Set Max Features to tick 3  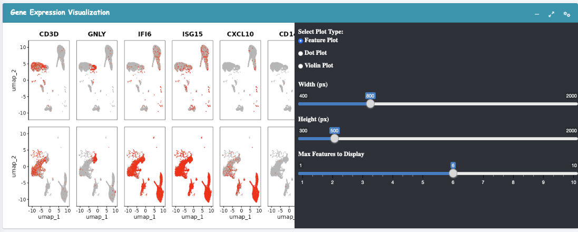coord(363,173)
